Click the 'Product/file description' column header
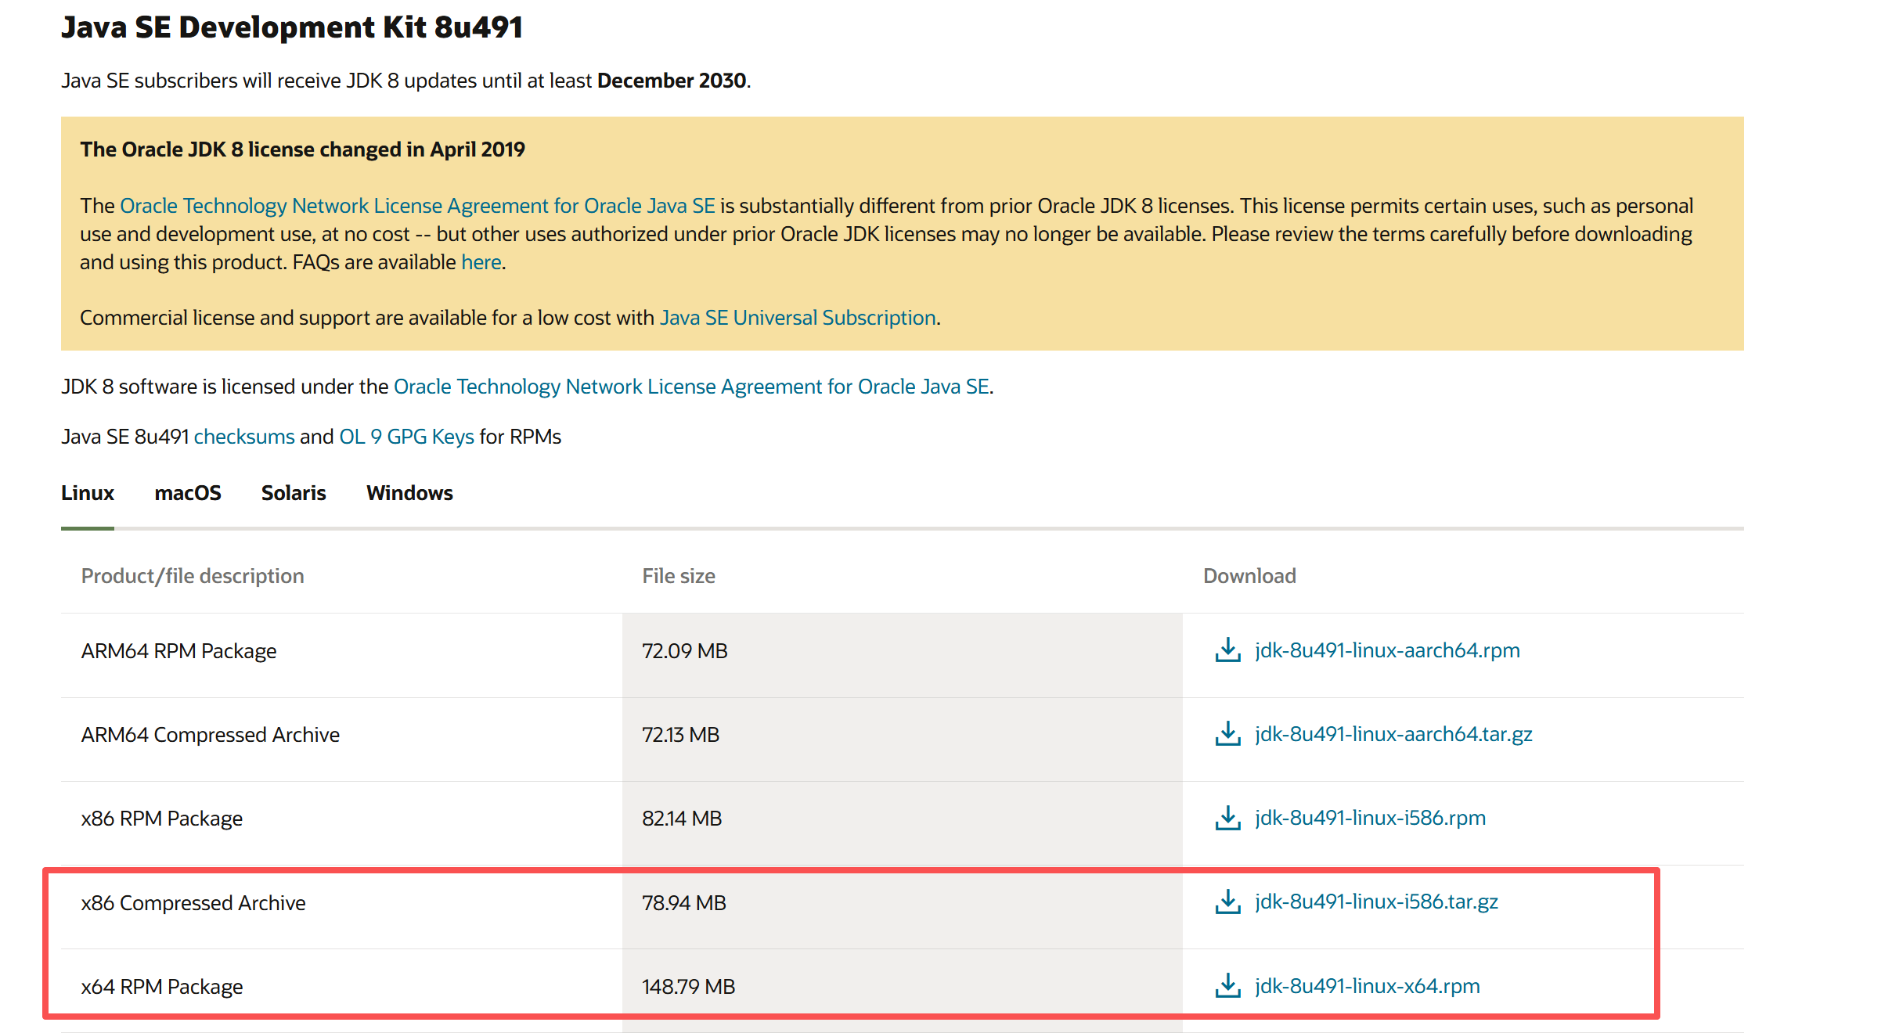 click(193, 576)
